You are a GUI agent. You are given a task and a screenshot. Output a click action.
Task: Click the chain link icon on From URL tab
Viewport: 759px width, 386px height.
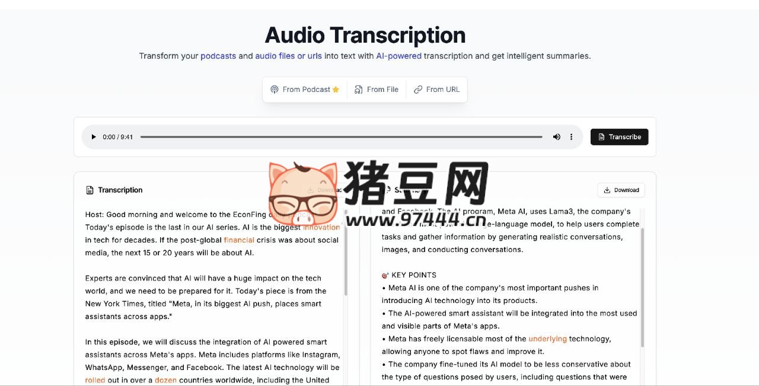tap(419, 89)
